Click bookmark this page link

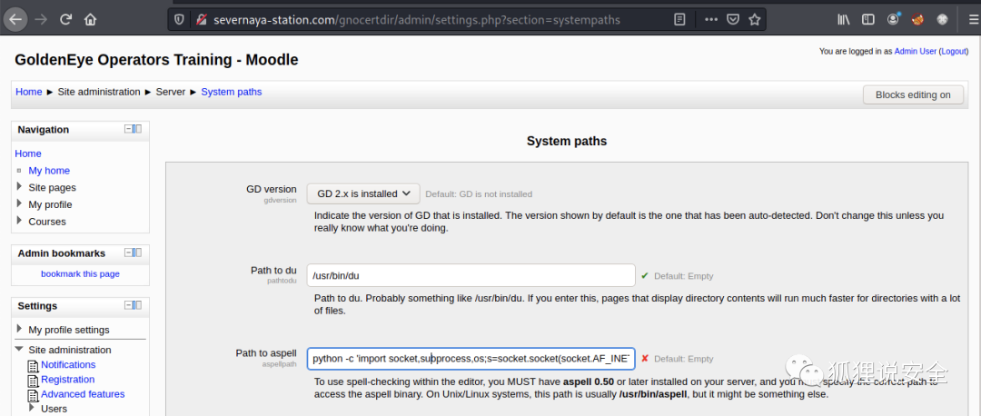coord(80,273)
